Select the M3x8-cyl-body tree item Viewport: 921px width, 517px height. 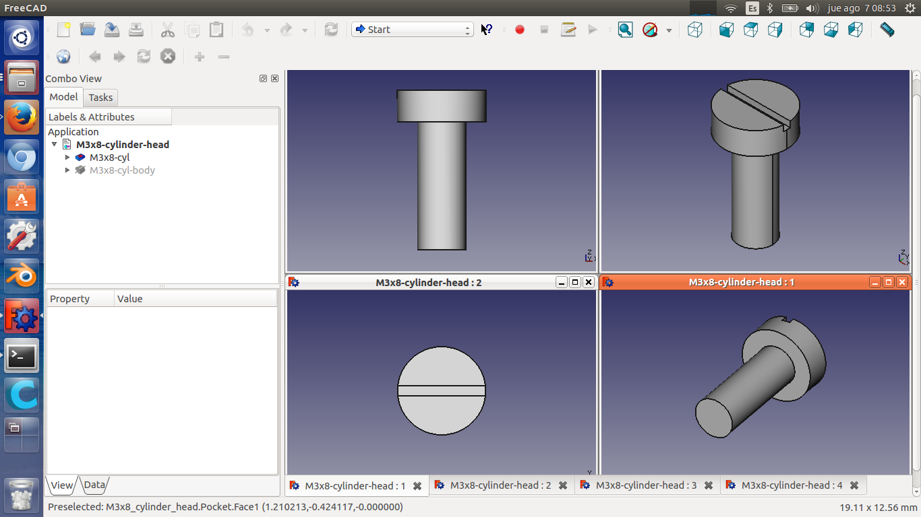click(x=122, y=170)
